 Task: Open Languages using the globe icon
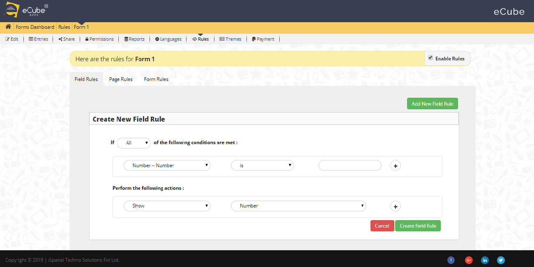(157, 39)
